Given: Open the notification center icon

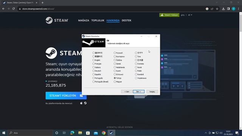Looking at the screenshot, I should (237, 133).
